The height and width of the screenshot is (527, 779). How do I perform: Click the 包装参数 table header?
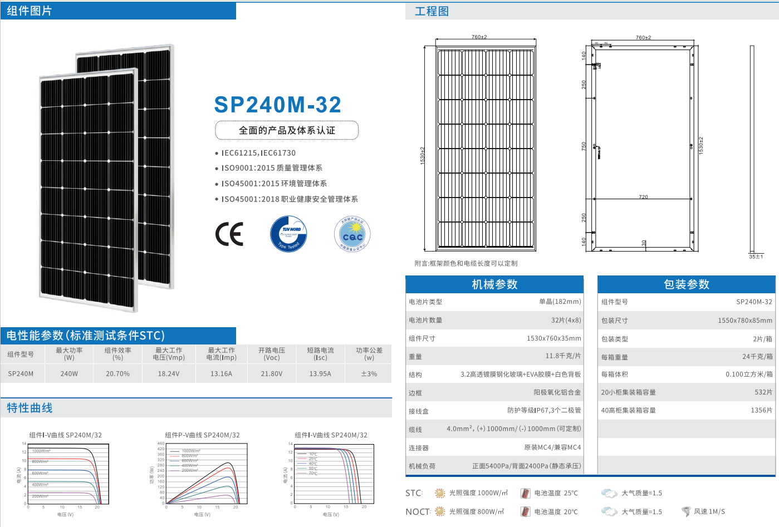[686, 284]
